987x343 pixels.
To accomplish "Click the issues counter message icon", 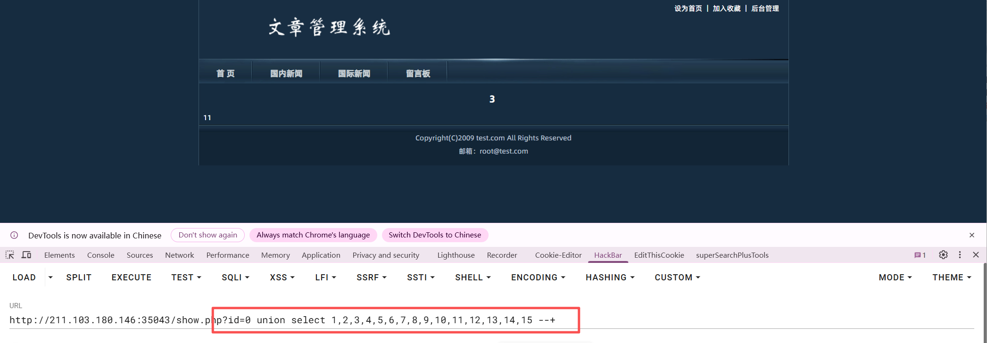I will [920, 255].
